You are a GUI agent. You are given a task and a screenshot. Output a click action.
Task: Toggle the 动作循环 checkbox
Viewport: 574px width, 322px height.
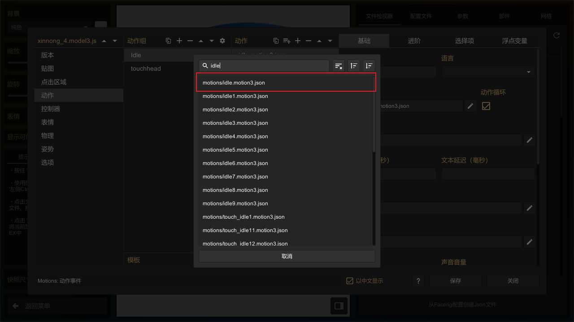[486, 106]
